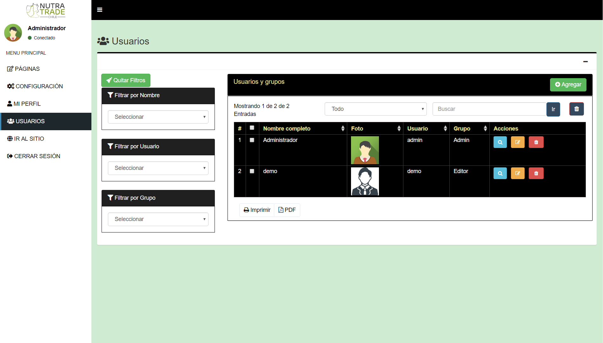This screenshot has width=603, height=343.
Task: Open CONFIGURACIÓN in the sidebar menu
Action: [x=39, y=86]
